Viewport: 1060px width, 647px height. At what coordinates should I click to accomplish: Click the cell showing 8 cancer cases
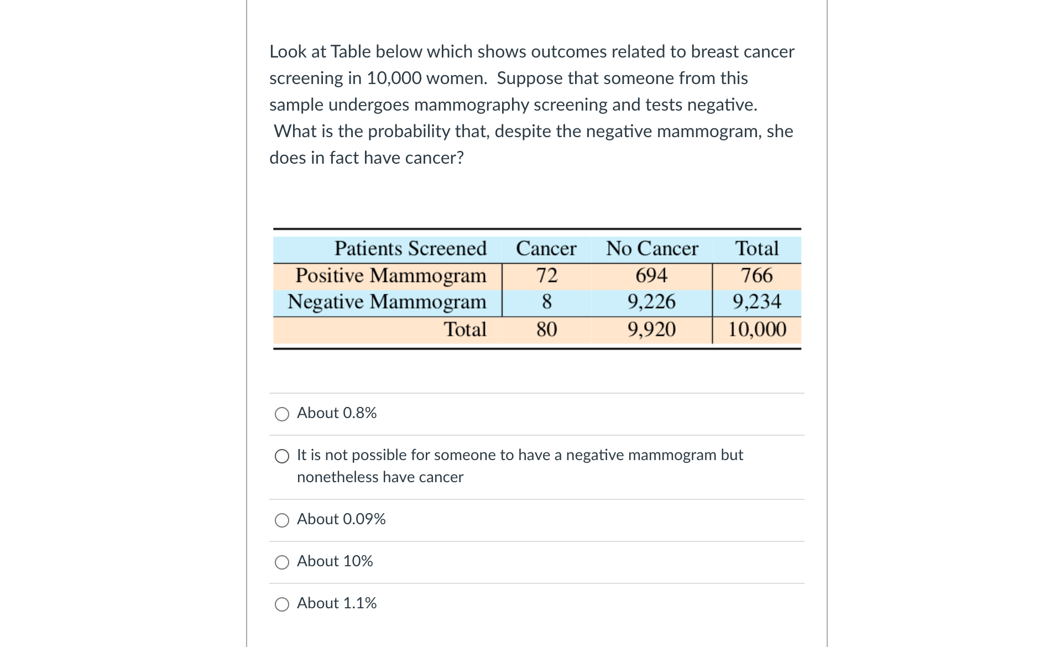(x=546, y=302)
